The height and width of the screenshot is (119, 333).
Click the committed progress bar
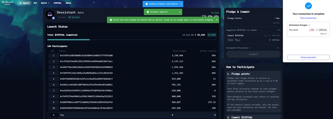pos(132,40)
